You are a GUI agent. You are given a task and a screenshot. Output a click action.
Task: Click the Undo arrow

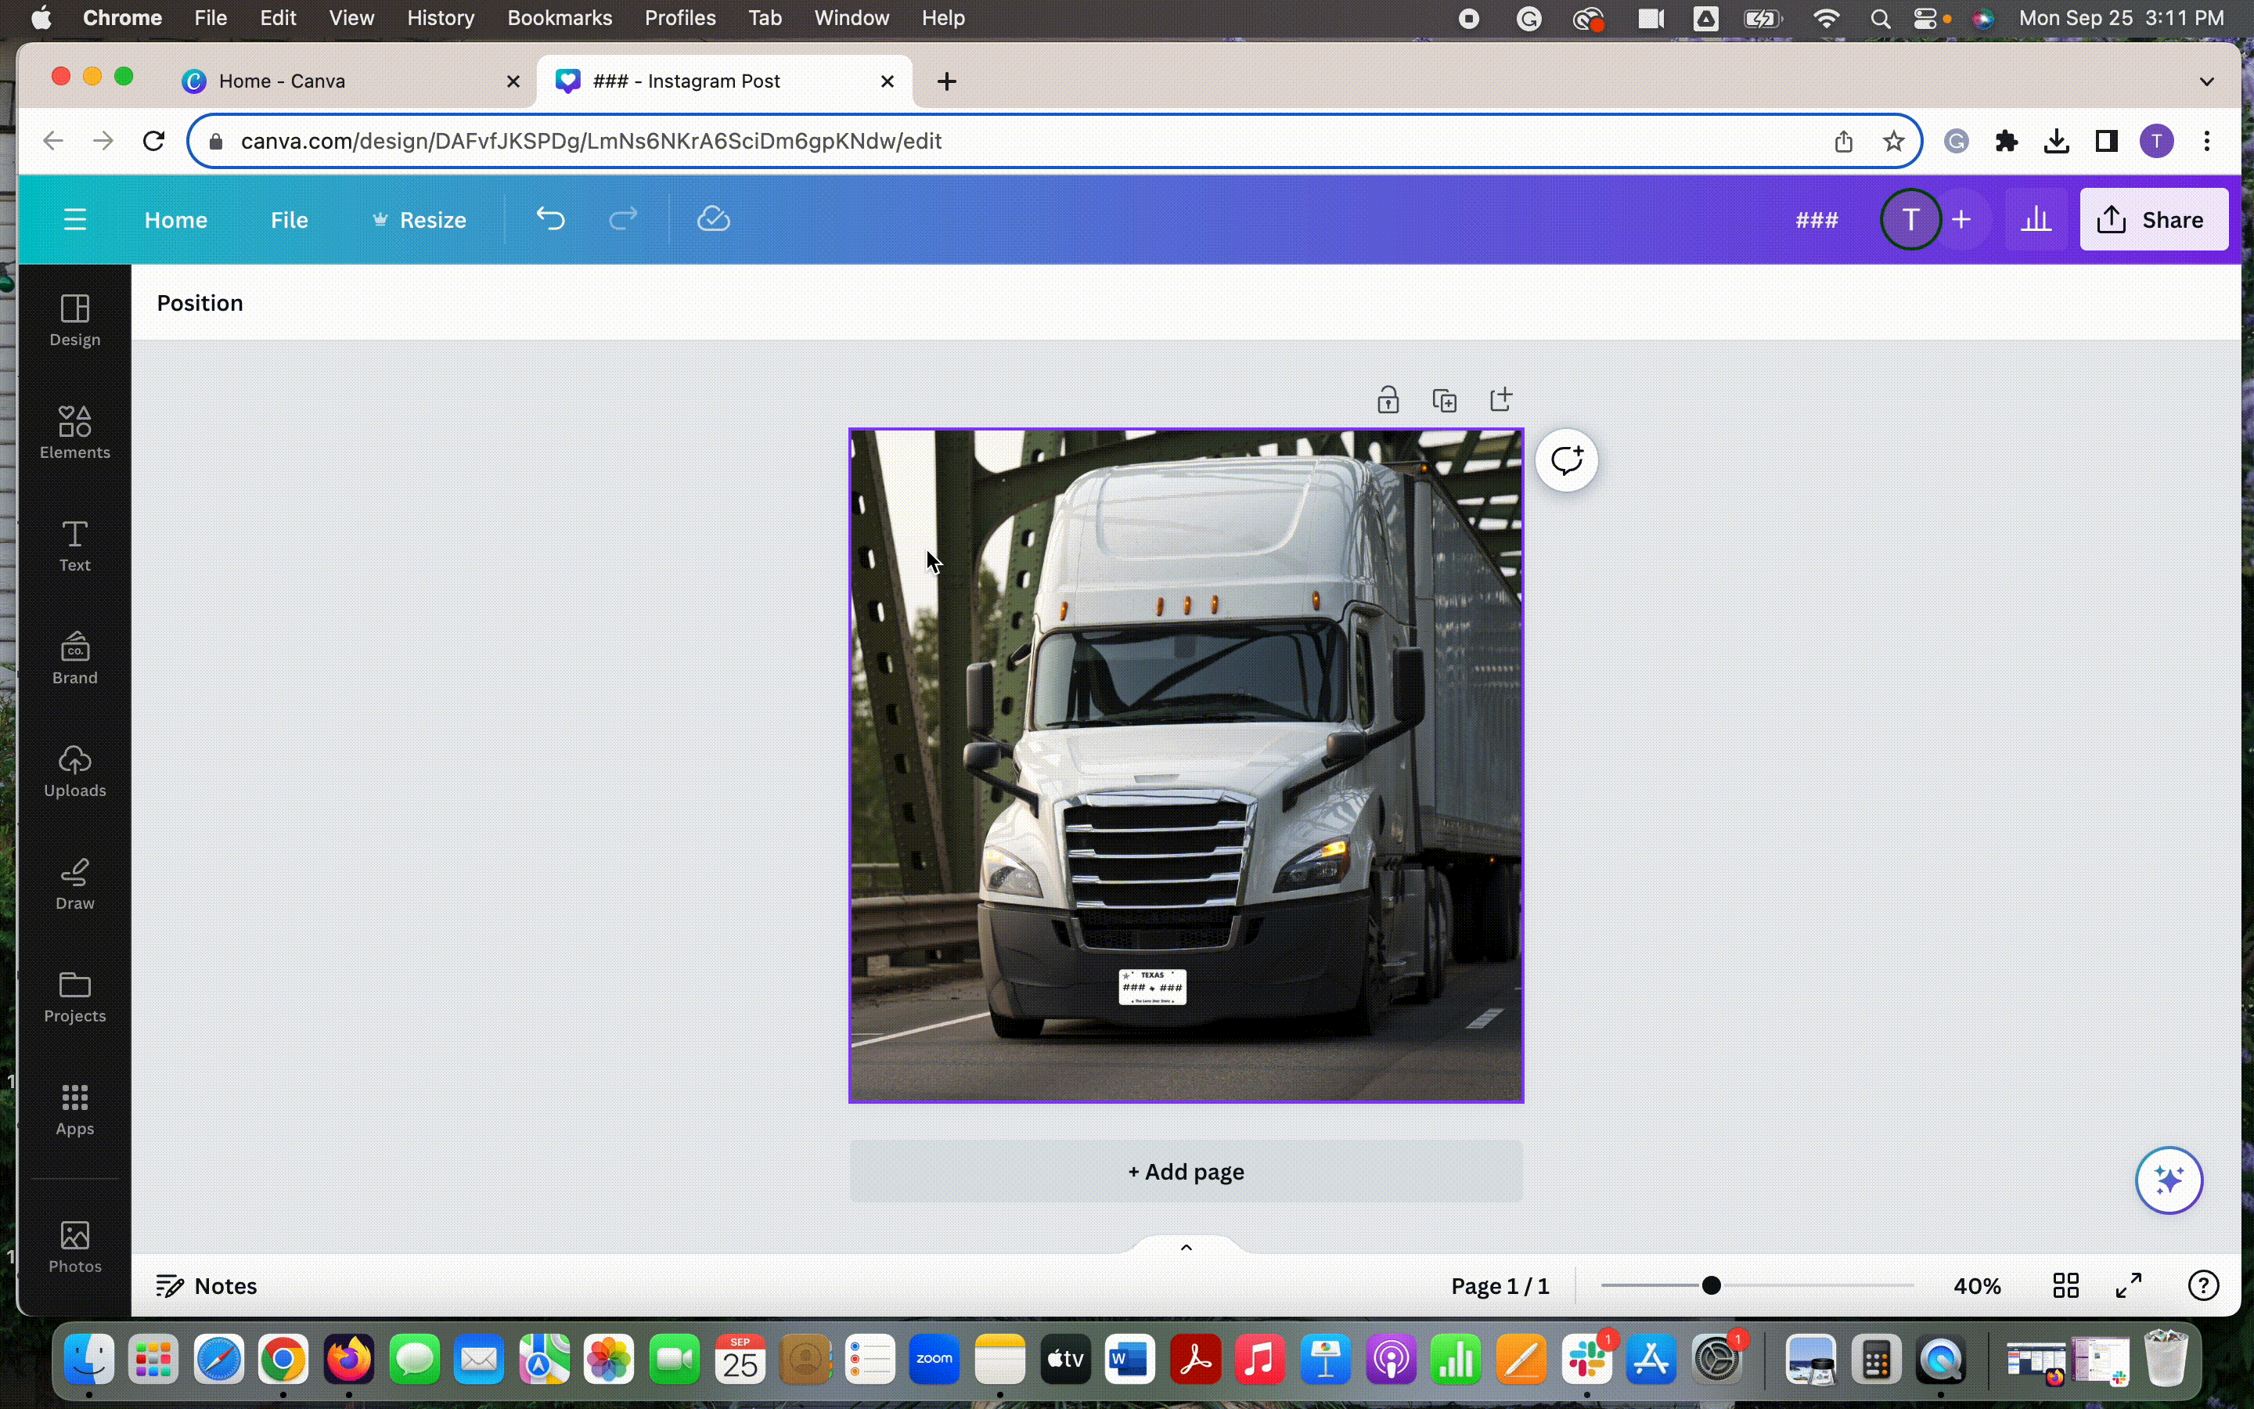(x=550, y=220)
